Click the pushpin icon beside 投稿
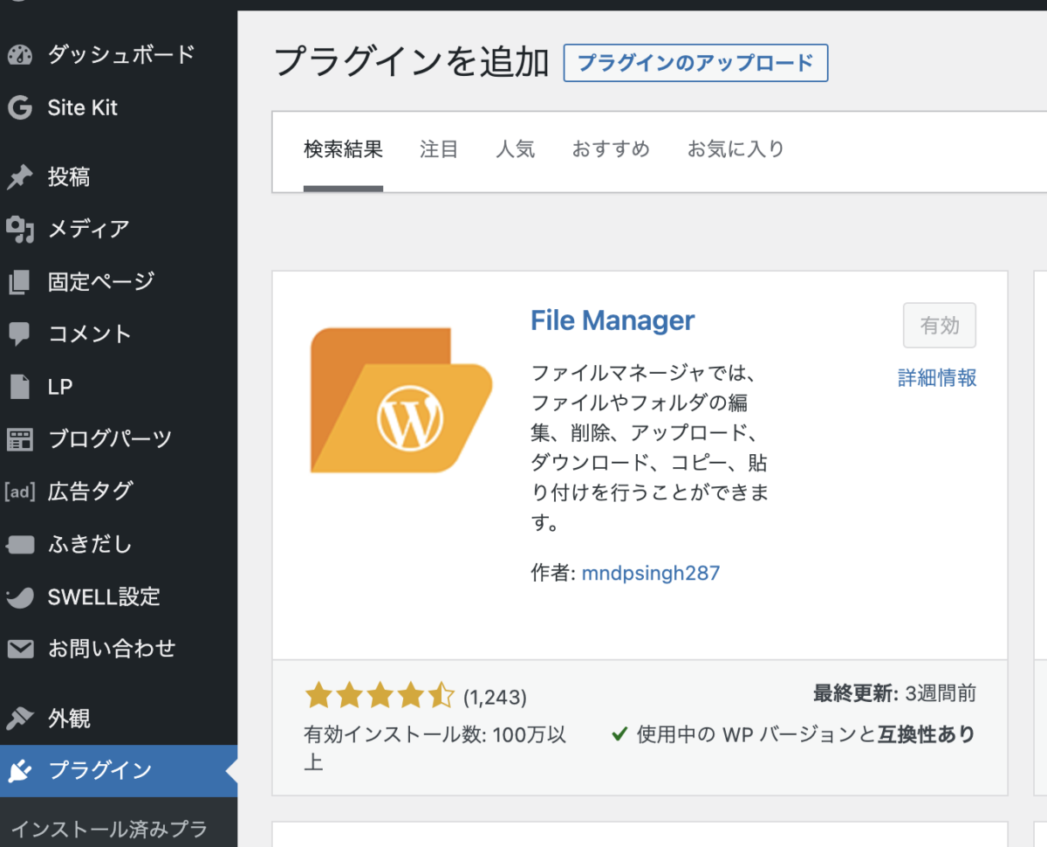 tap(19, 177)
